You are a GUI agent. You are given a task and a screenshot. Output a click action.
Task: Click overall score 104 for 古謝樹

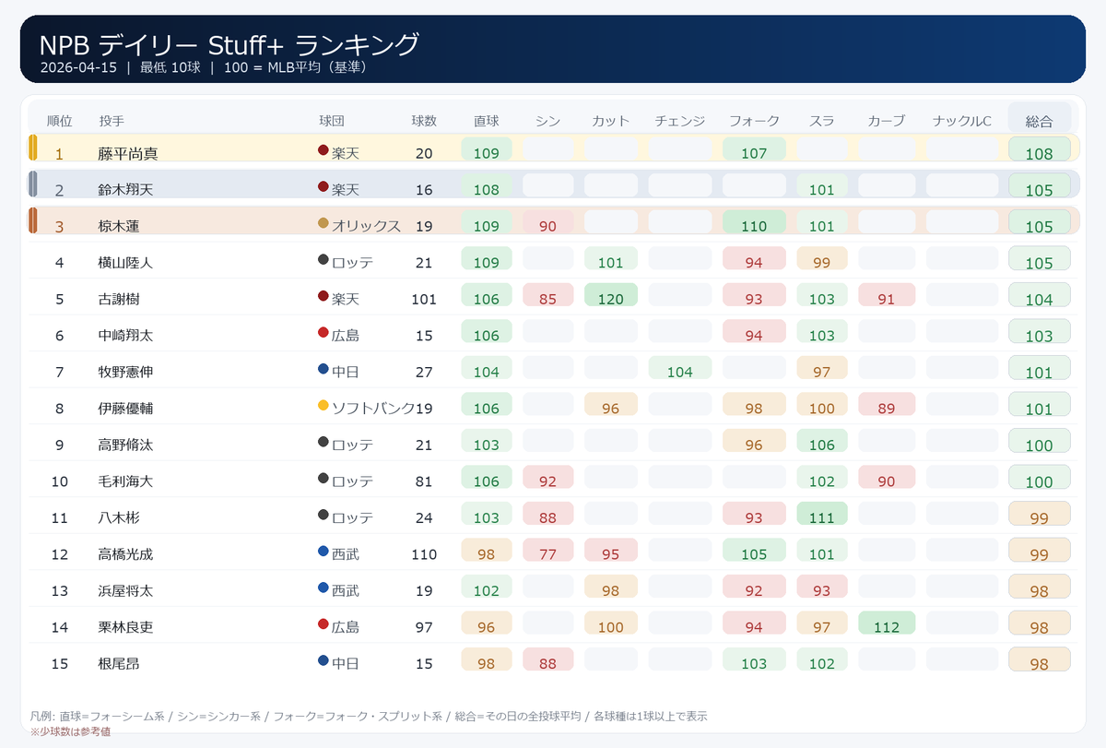pyautogui.click(x=1040, y=296)
